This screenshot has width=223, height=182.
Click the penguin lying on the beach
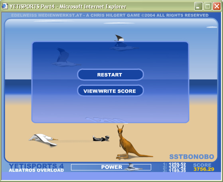tap(101, 138)
